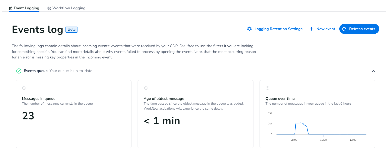Click the 23 messages in queue value

28,116
